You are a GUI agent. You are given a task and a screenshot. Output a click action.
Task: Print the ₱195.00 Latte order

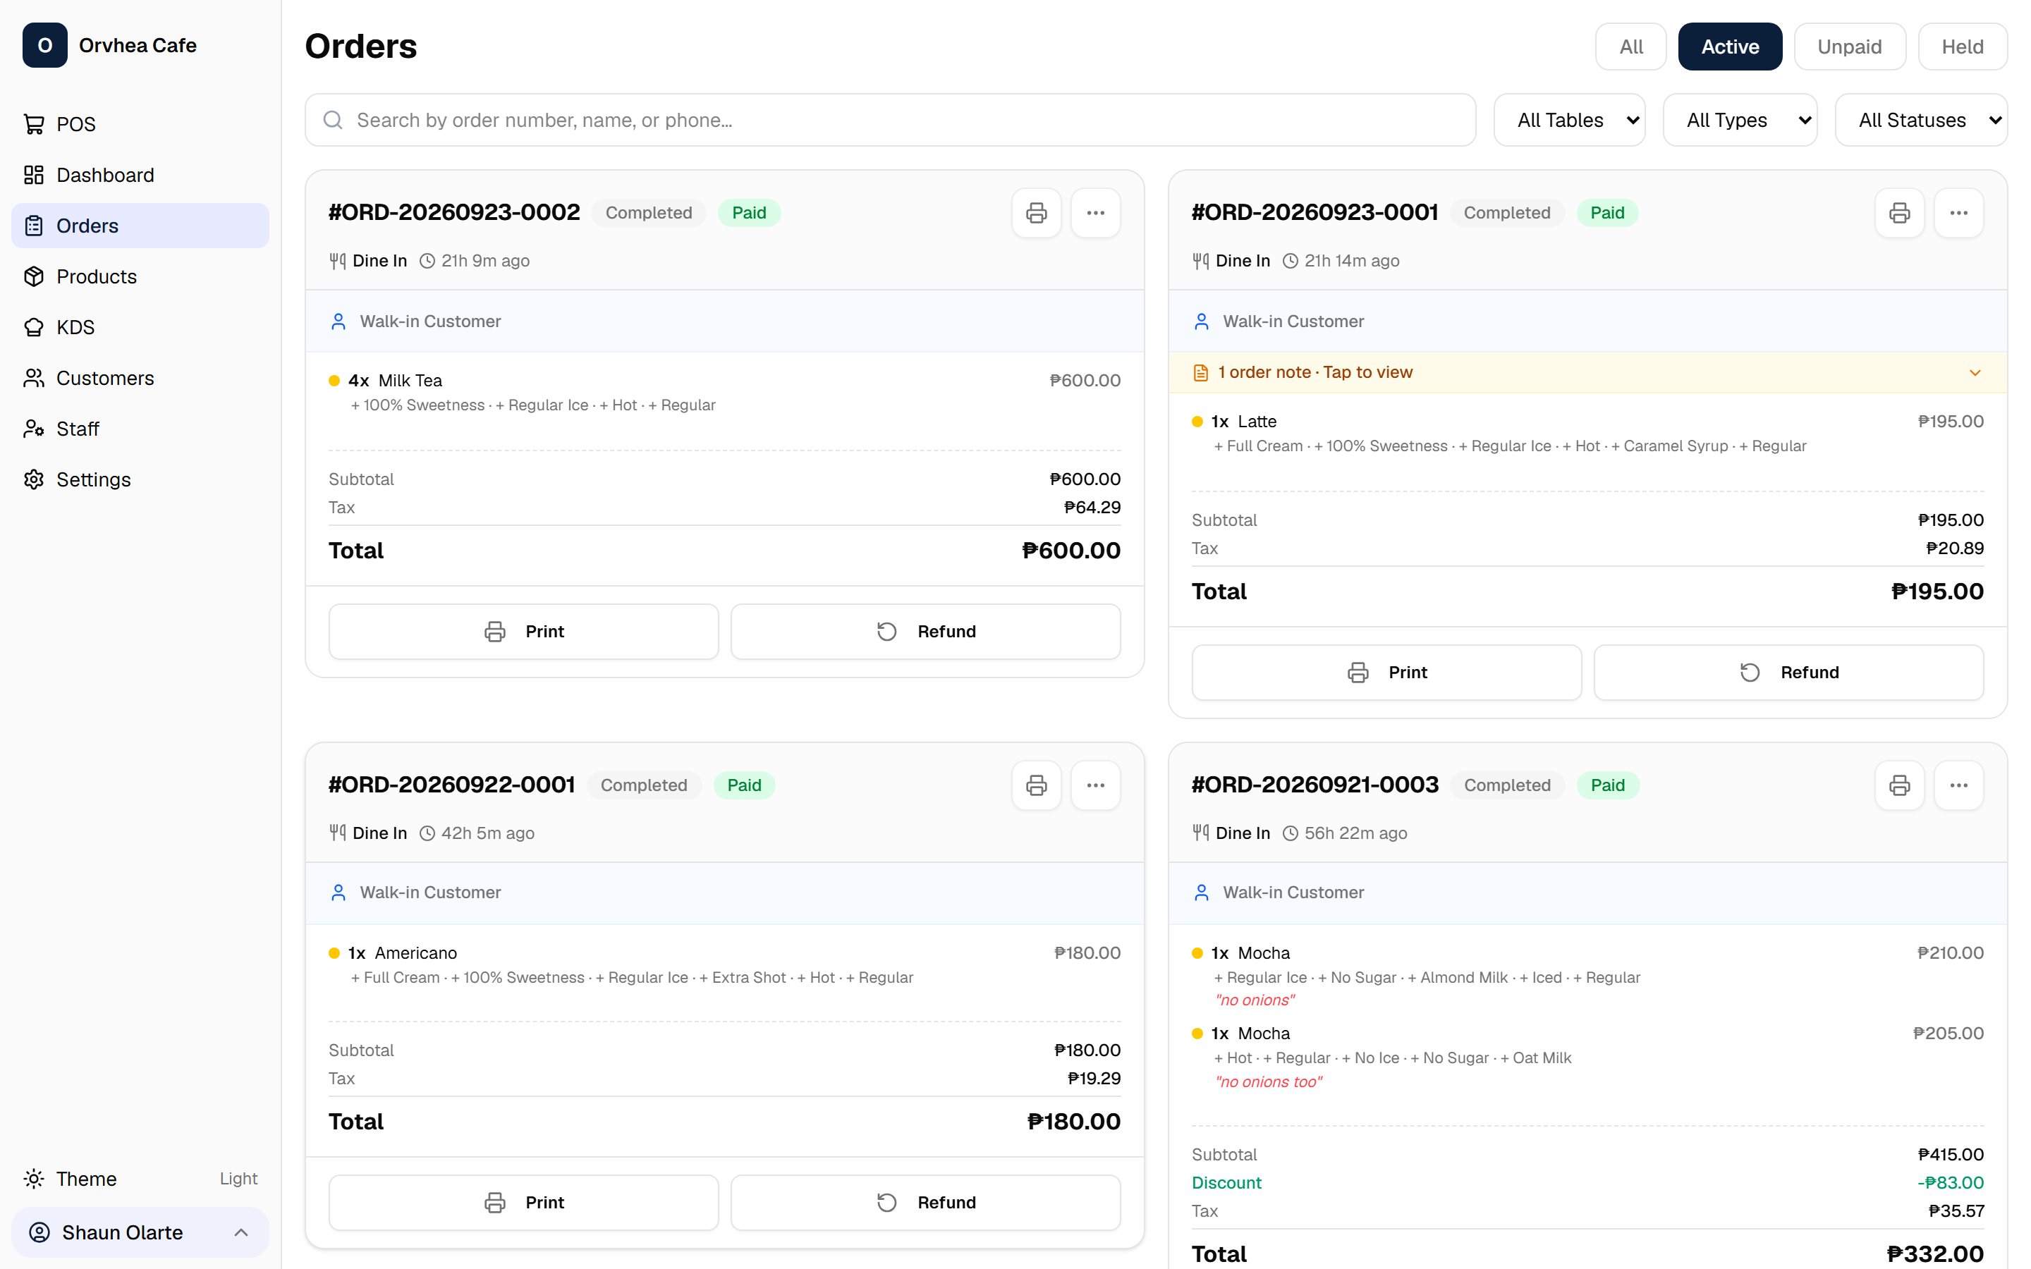pos(1386,673)
